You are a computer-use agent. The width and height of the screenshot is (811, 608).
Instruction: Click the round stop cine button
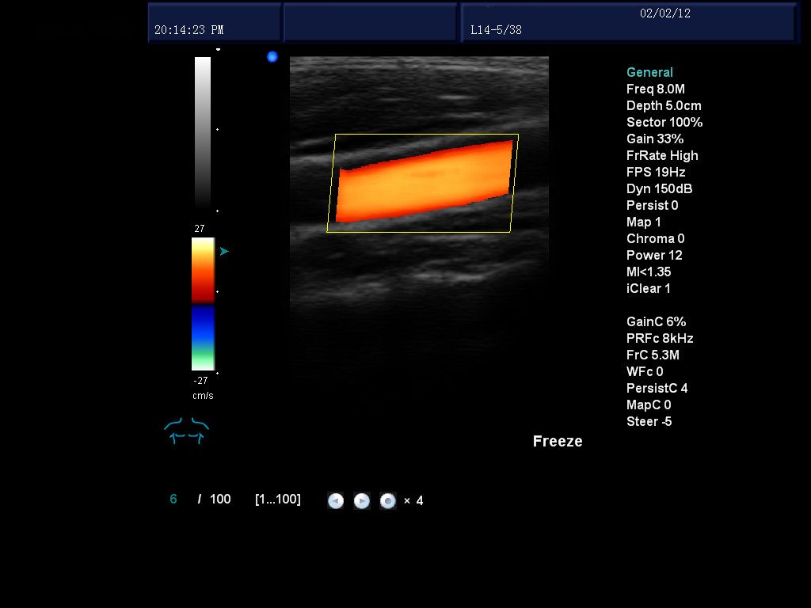pos(387,500)
